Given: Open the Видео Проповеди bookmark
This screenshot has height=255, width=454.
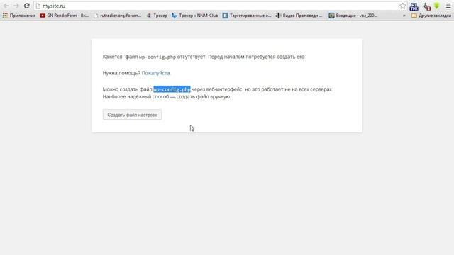Looking at the screenshot, I should pos(299,16).
